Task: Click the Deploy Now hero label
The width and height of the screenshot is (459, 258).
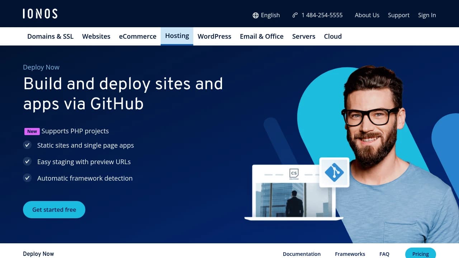Action: coord(41,67)
